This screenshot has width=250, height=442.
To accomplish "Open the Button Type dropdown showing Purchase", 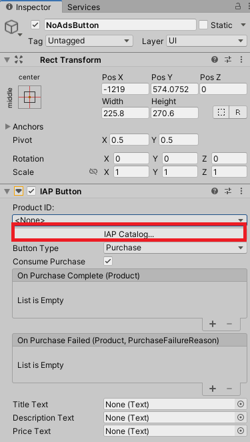I will click(175, 248).
